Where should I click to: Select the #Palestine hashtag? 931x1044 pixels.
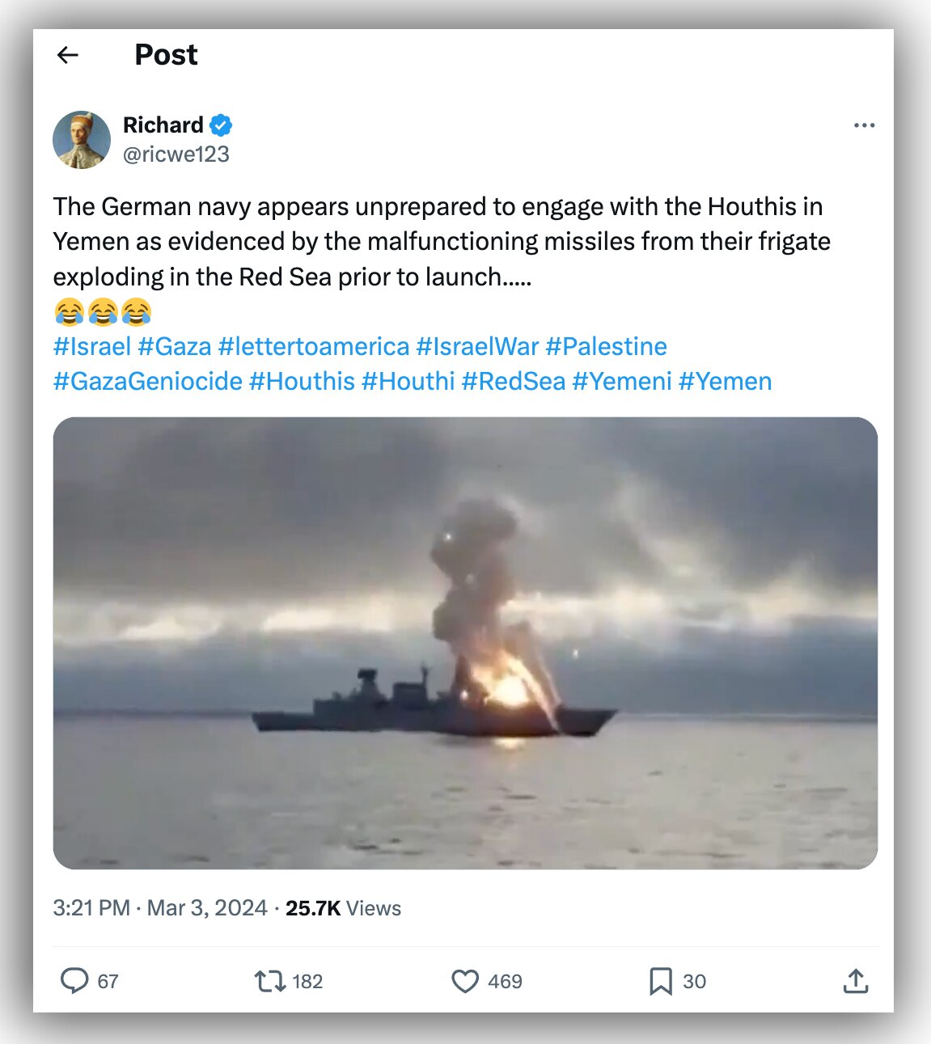coord(606,346)
